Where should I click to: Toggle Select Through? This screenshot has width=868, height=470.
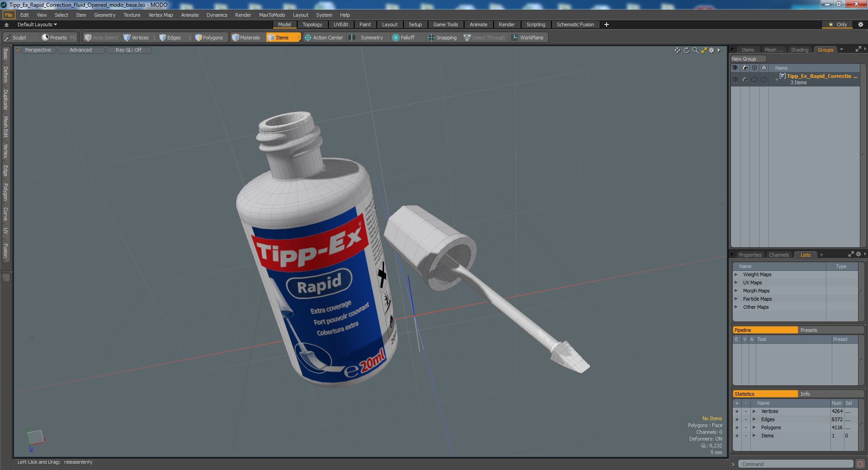(484, 38)
